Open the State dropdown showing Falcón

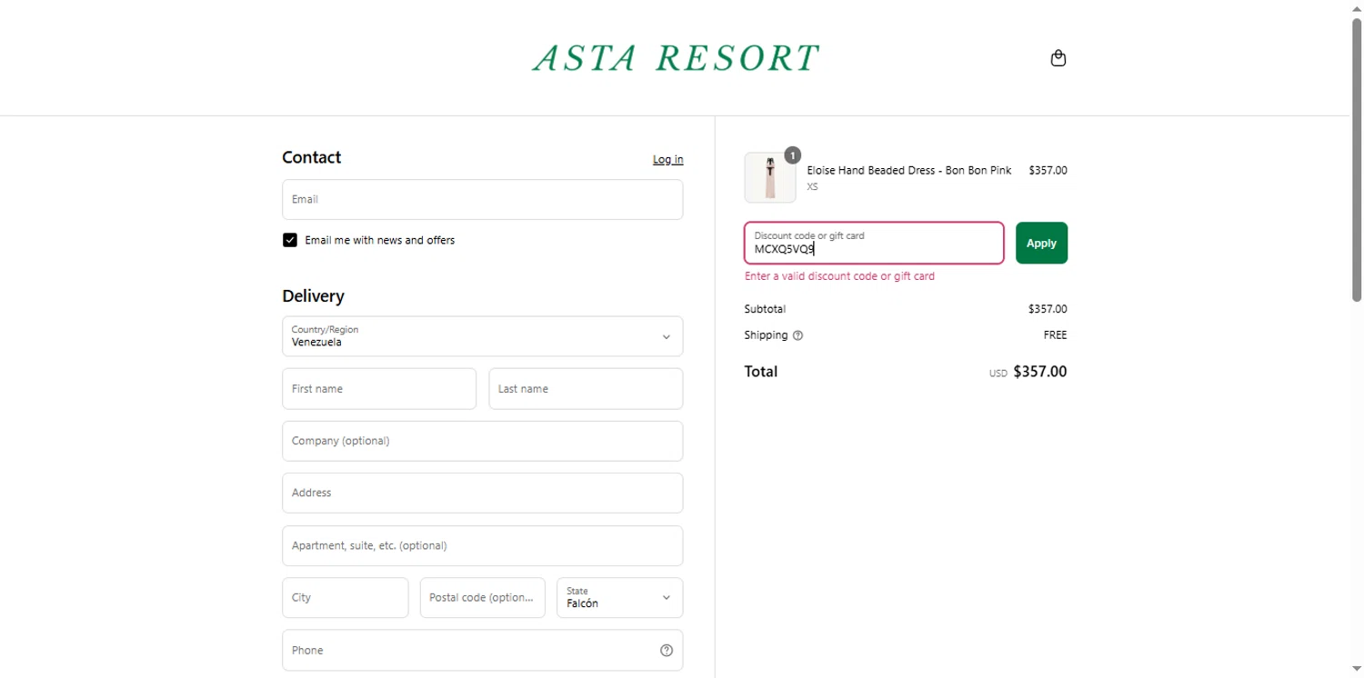tap(619, 598)
